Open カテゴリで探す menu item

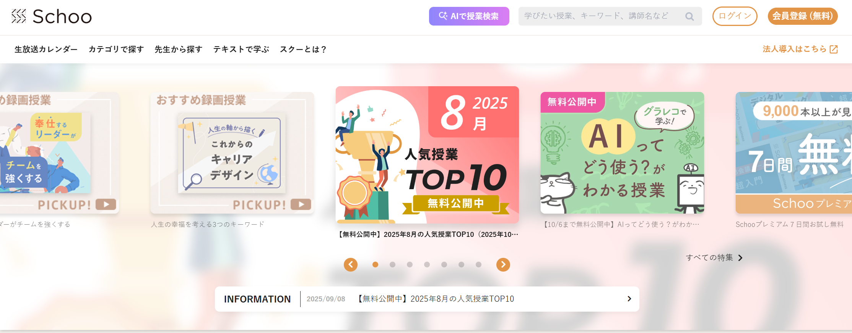(116, 49)
